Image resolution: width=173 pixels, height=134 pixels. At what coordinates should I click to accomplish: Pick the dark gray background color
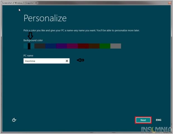click(40, 46)
